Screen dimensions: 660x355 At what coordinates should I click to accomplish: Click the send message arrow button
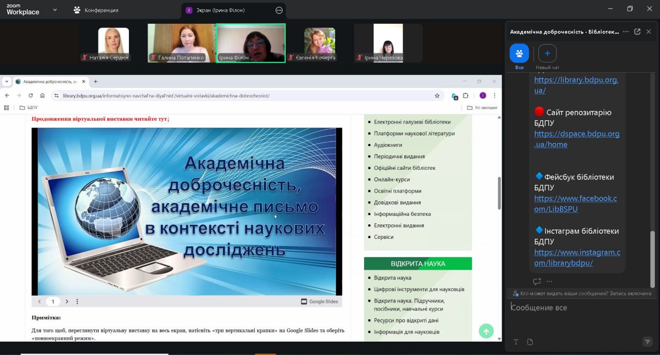(647, 342)
